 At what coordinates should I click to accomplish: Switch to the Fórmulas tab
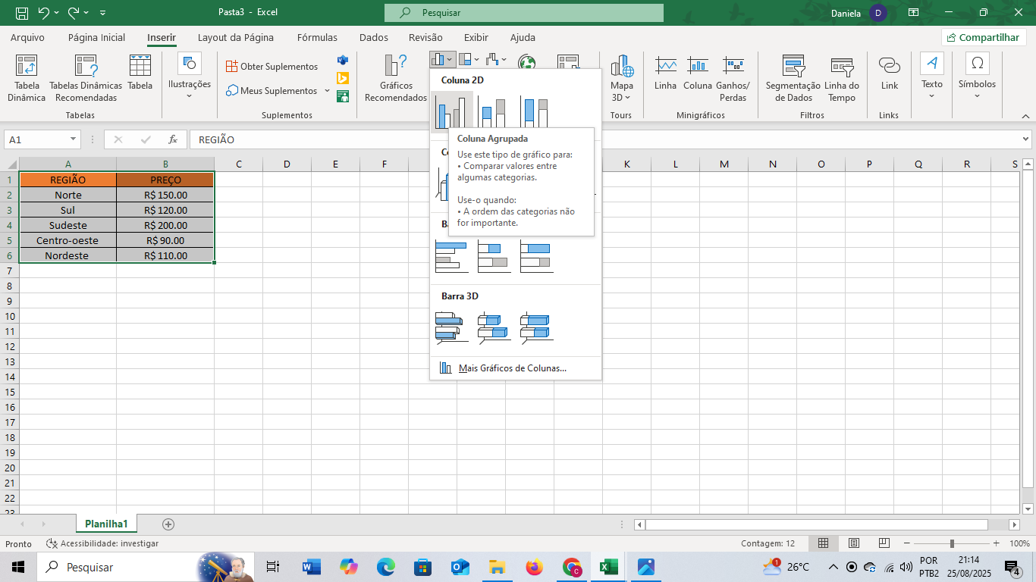(x=318, y=37)
